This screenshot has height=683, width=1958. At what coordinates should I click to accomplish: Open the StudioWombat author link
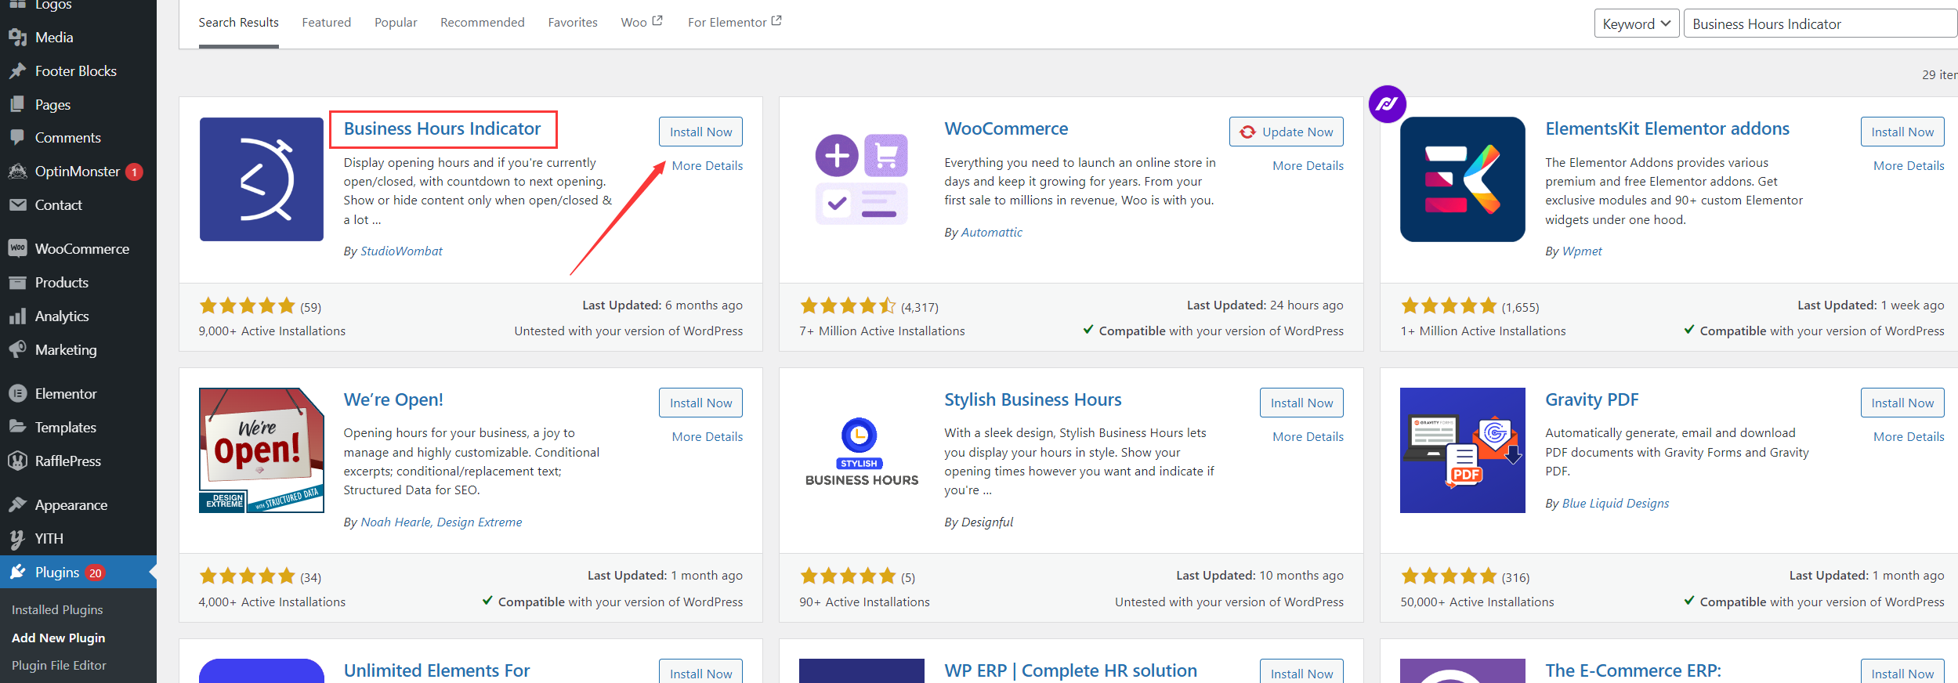pyautogui.click(x=401, y=251)
